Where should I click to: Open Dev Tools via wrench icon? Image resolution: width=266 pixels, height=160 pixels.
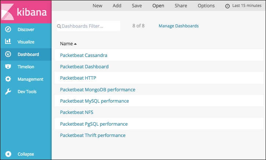[x=8, y=91]
